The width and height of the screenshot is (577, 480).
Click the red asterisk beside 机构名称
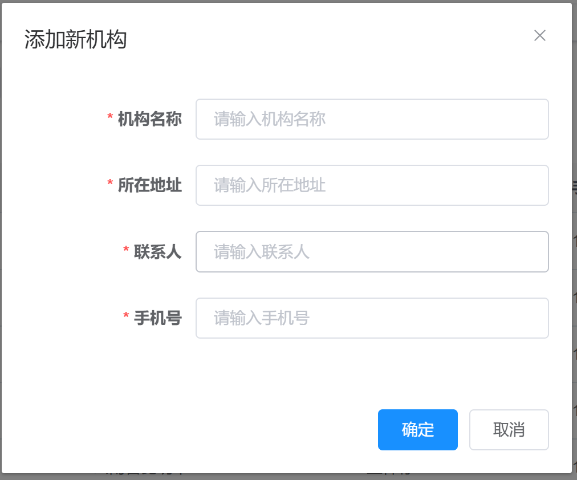click(110, 118)
